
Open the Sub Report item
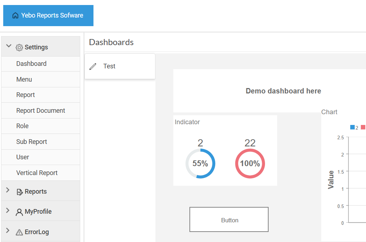point(40,142)
